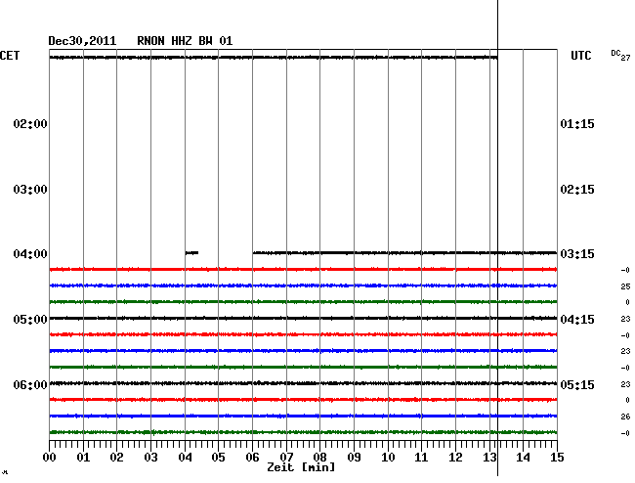This screenshot has height=483, width=635.
Task: Click the DC value "25" on the right
Action: (x=625, y=286)
